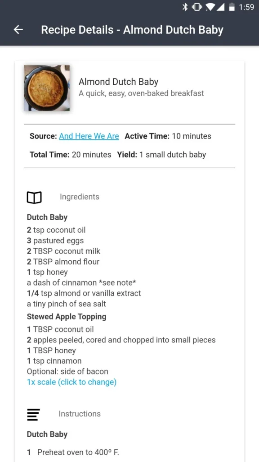This screenshot has width=259, height=462.
Task: Tap the Instructions section heading
Action: pos(80,414)
